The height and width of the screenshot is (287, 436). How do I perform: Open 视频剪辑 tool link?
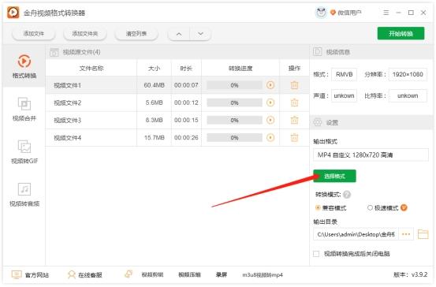coord(152,274)
